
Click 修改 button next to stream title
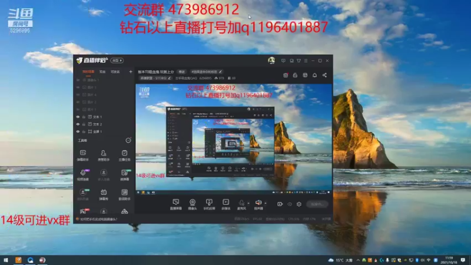pyautogui.click(x=182, y=72)
